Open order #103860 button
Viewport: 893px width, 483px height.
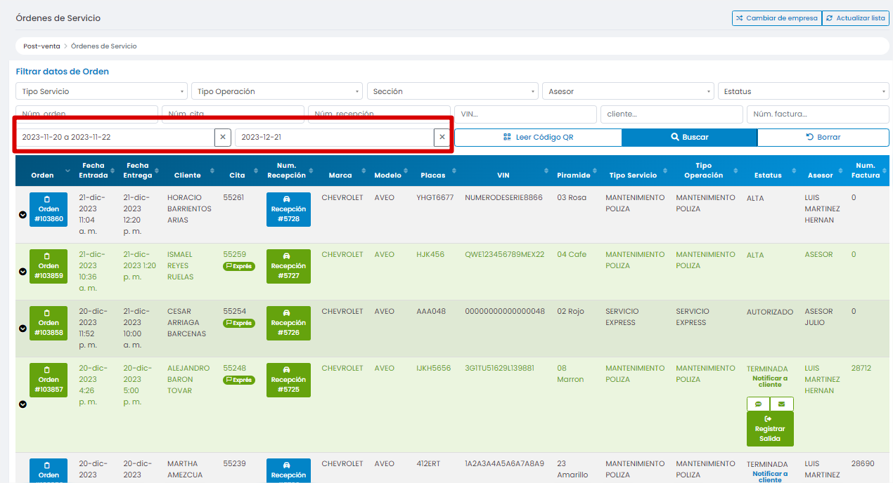[49, 209]
